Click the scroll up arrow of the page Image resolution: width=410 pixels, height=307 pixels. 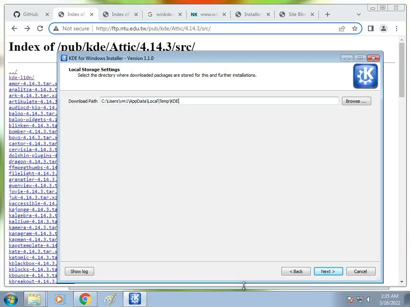pyautogui.click(x=402, y=40)
